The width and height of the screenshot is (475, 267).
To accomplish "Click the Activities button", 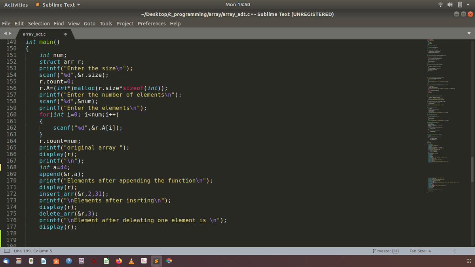I will pyautogui.click(x=16, y=4).
